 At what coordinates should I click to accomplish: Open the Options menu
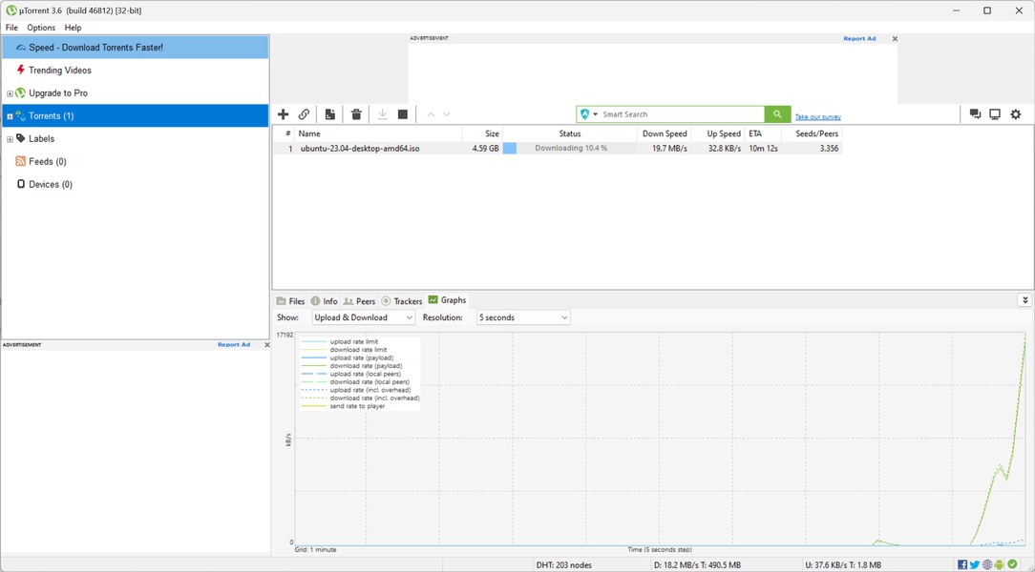(x=41, y=28)
